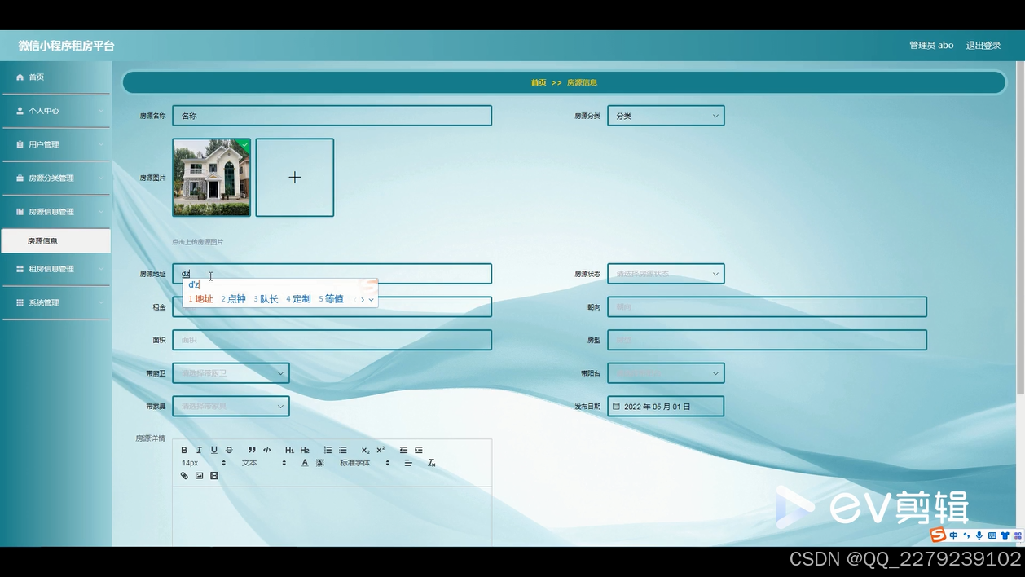Decrease text indent in the editor
The height and width of the screenshot is (577, 1025).
403,450
